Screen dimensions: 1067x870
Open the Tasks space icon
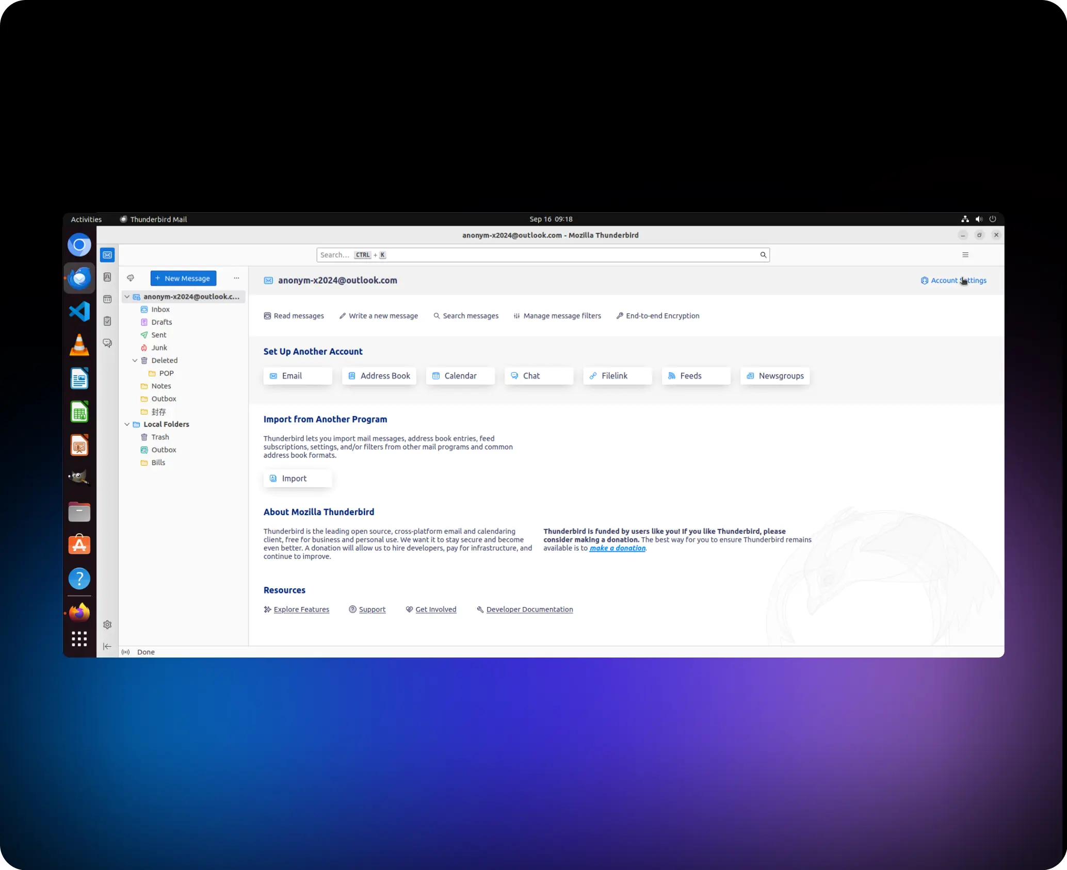coord(107,321)
